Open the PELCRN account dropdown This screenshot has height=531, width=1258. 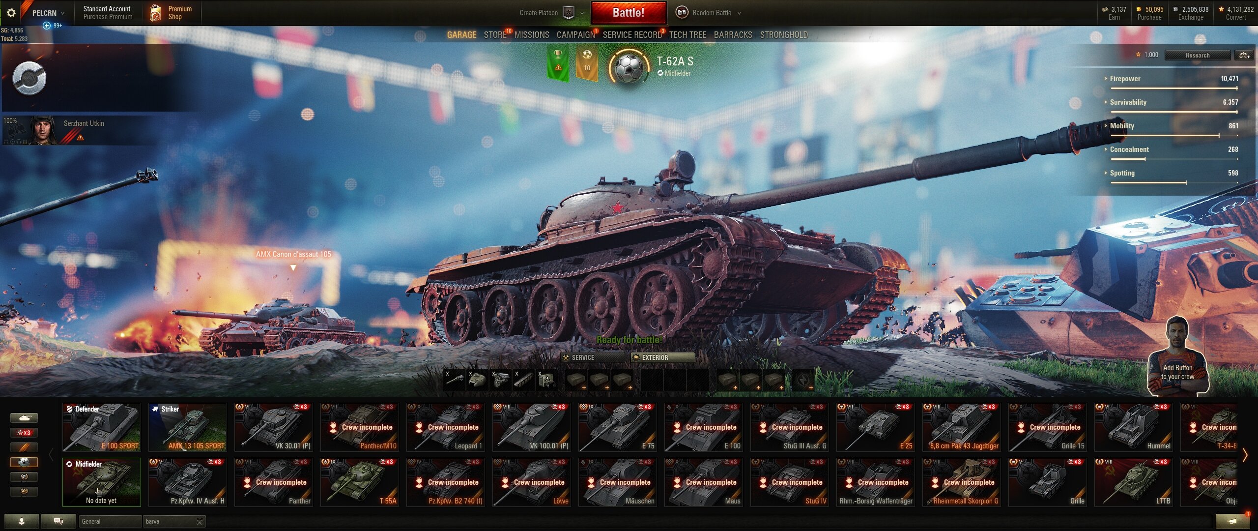pyautogui.click(x=48, y=13)
